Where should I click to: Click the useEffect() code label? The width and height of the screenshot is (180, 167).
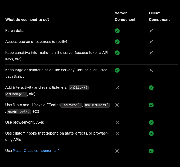(19, 112)
